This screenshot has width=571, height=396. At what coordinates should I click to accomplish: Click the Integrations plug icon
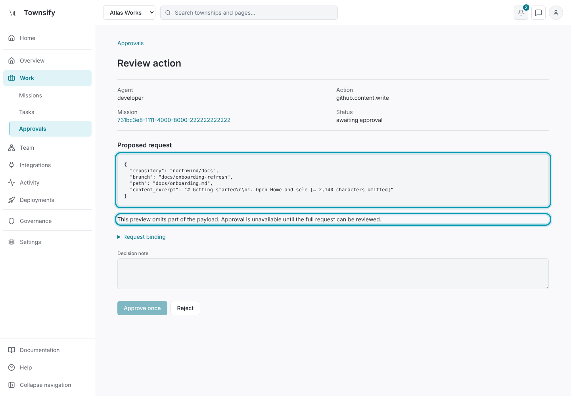click(11, 165)
